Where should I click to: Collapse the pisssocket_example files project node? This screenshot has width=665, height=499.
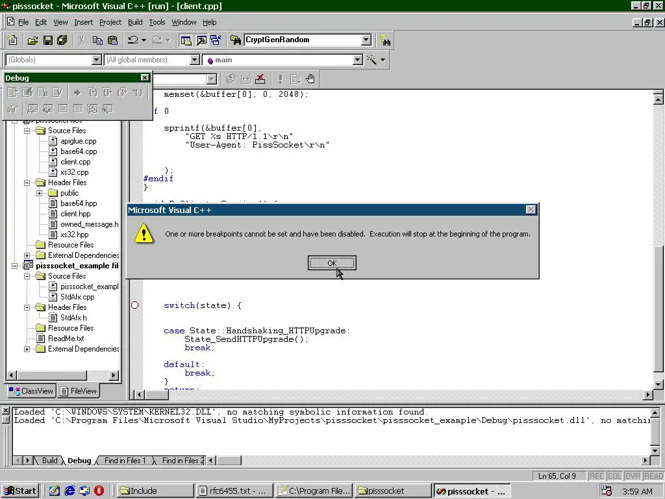point(15,266)
